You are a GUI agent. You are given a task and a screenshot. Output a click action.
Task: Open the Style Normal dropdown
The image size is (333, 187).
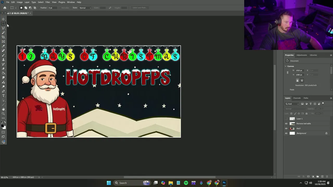point(85,8)
